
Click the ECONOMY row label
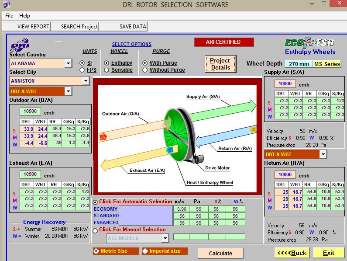(106, 209)
